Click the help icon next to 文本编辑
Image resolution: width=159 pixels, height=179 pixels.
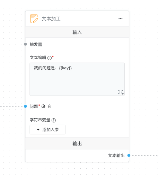(50, 58)
